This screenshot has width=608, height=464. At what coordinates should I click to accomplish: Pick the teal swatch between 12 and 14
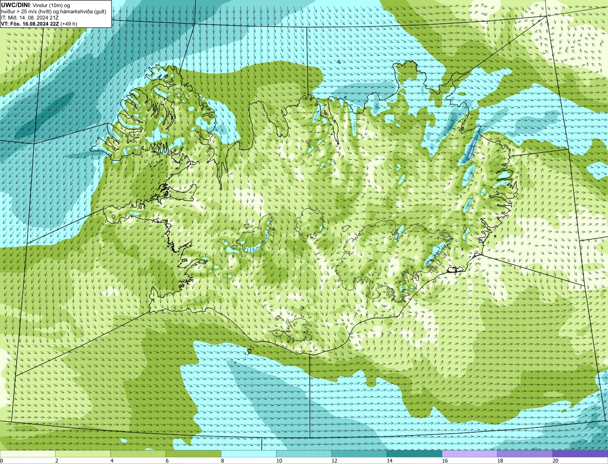[359, 454]
